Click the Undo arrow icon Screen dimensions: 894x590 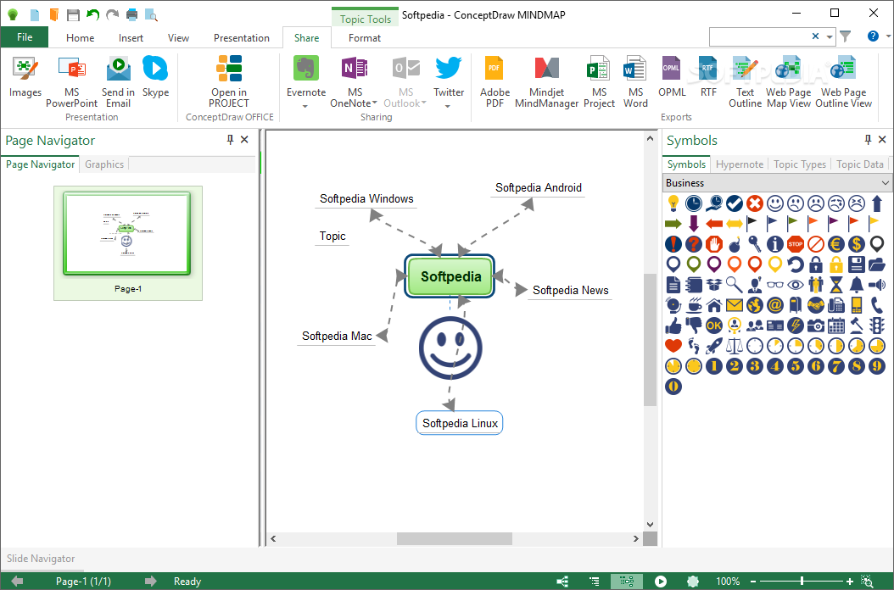(x=93, y=14)
